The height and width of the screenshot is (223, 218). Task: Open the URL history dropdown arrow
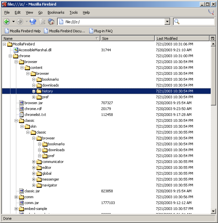167,22
